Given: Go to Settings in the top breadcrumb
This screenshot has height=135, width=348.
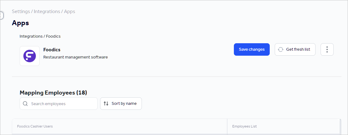Looking at the screenshot, I should click(21, 12).
